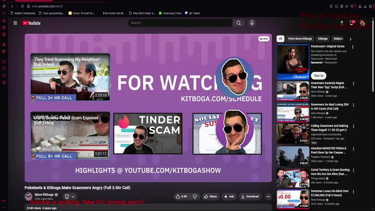Click the Share button
Screen dimensions: 375x211
coord(210,197)
